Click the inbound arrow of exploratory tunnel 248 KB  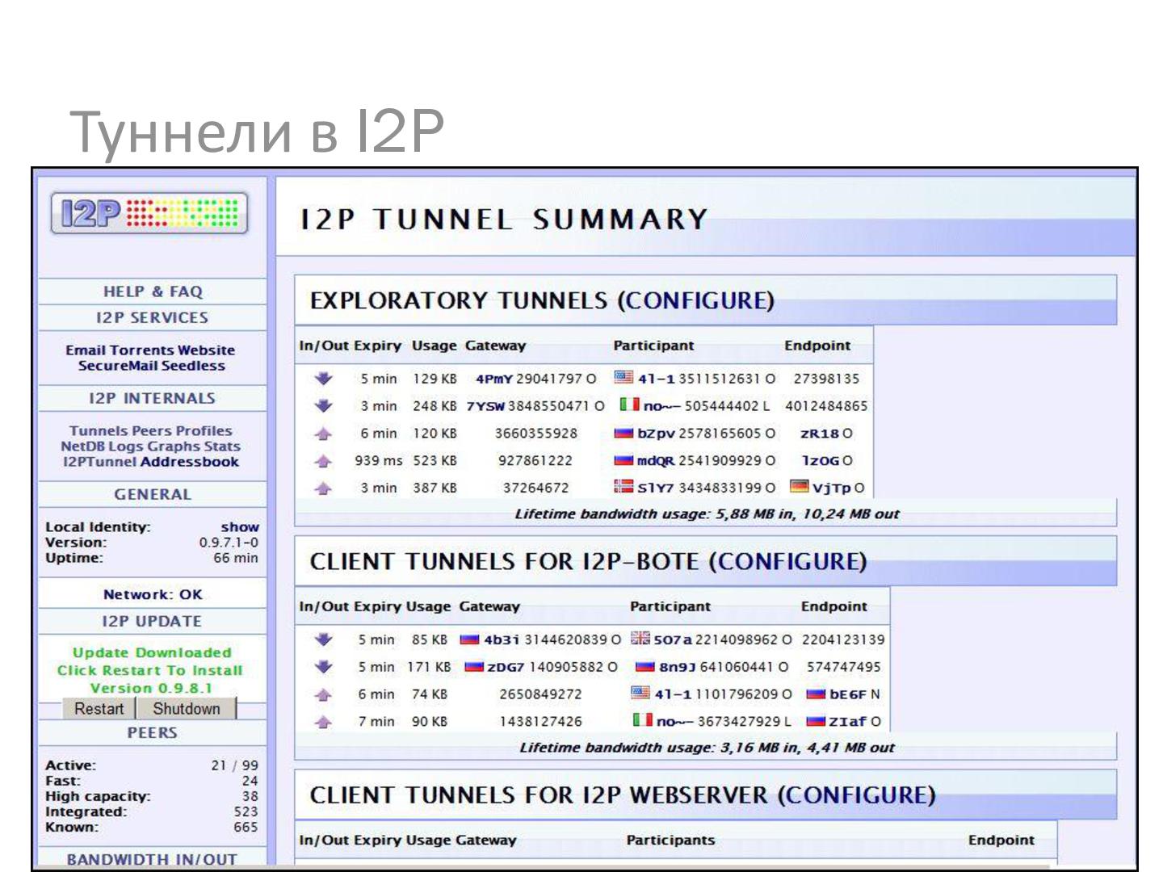tap(324, 405)
